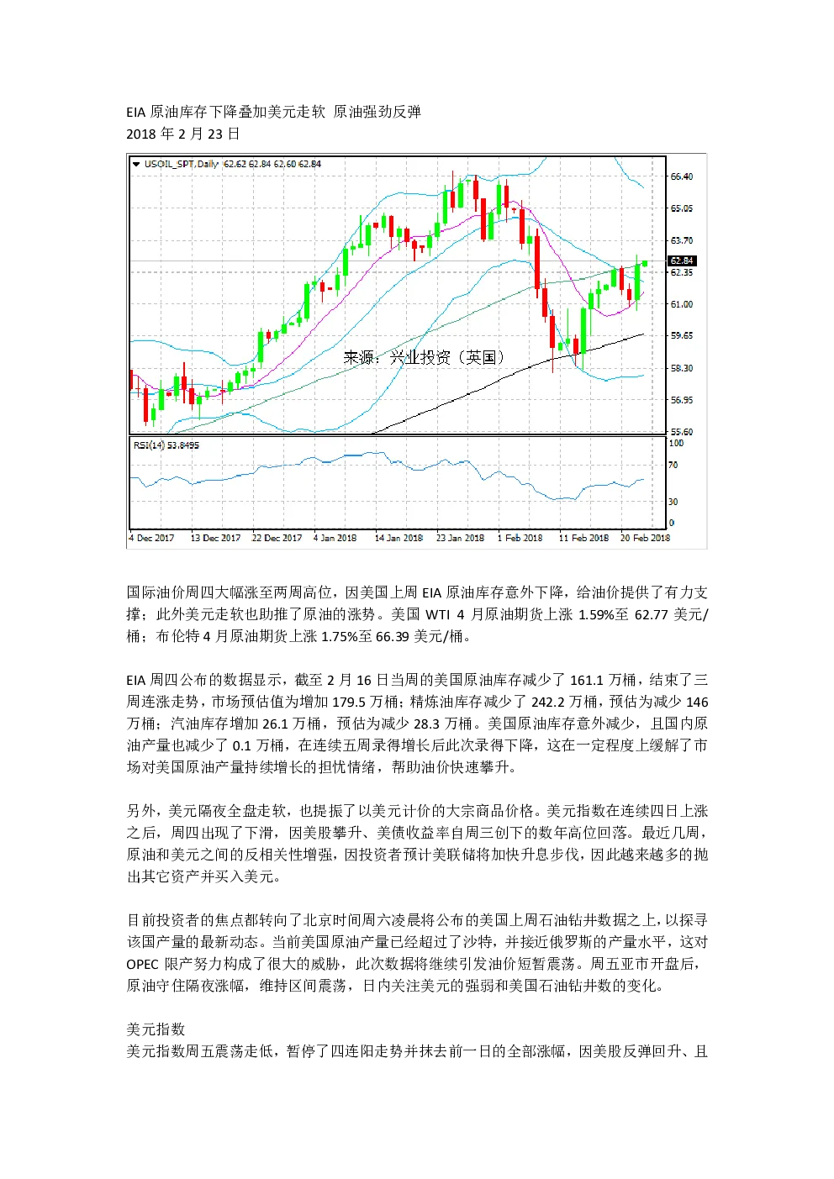This screenshot has height=1179, width=834.
Task: Click the 55.60 price axis label
Action: 682,432
